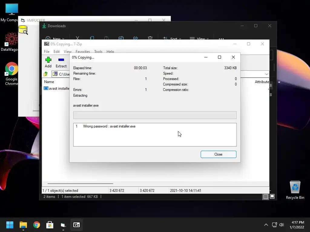Viewport: 310px width, 232px height.
Task: Open the Edit menu in 7-Zip
Action: click(x=57, y=51)
